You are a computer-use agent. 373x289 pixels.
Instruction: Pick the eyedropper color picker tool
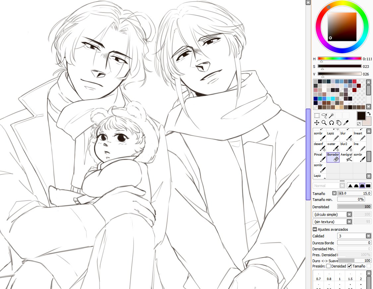pyautogui.click(x=346, y=122)
